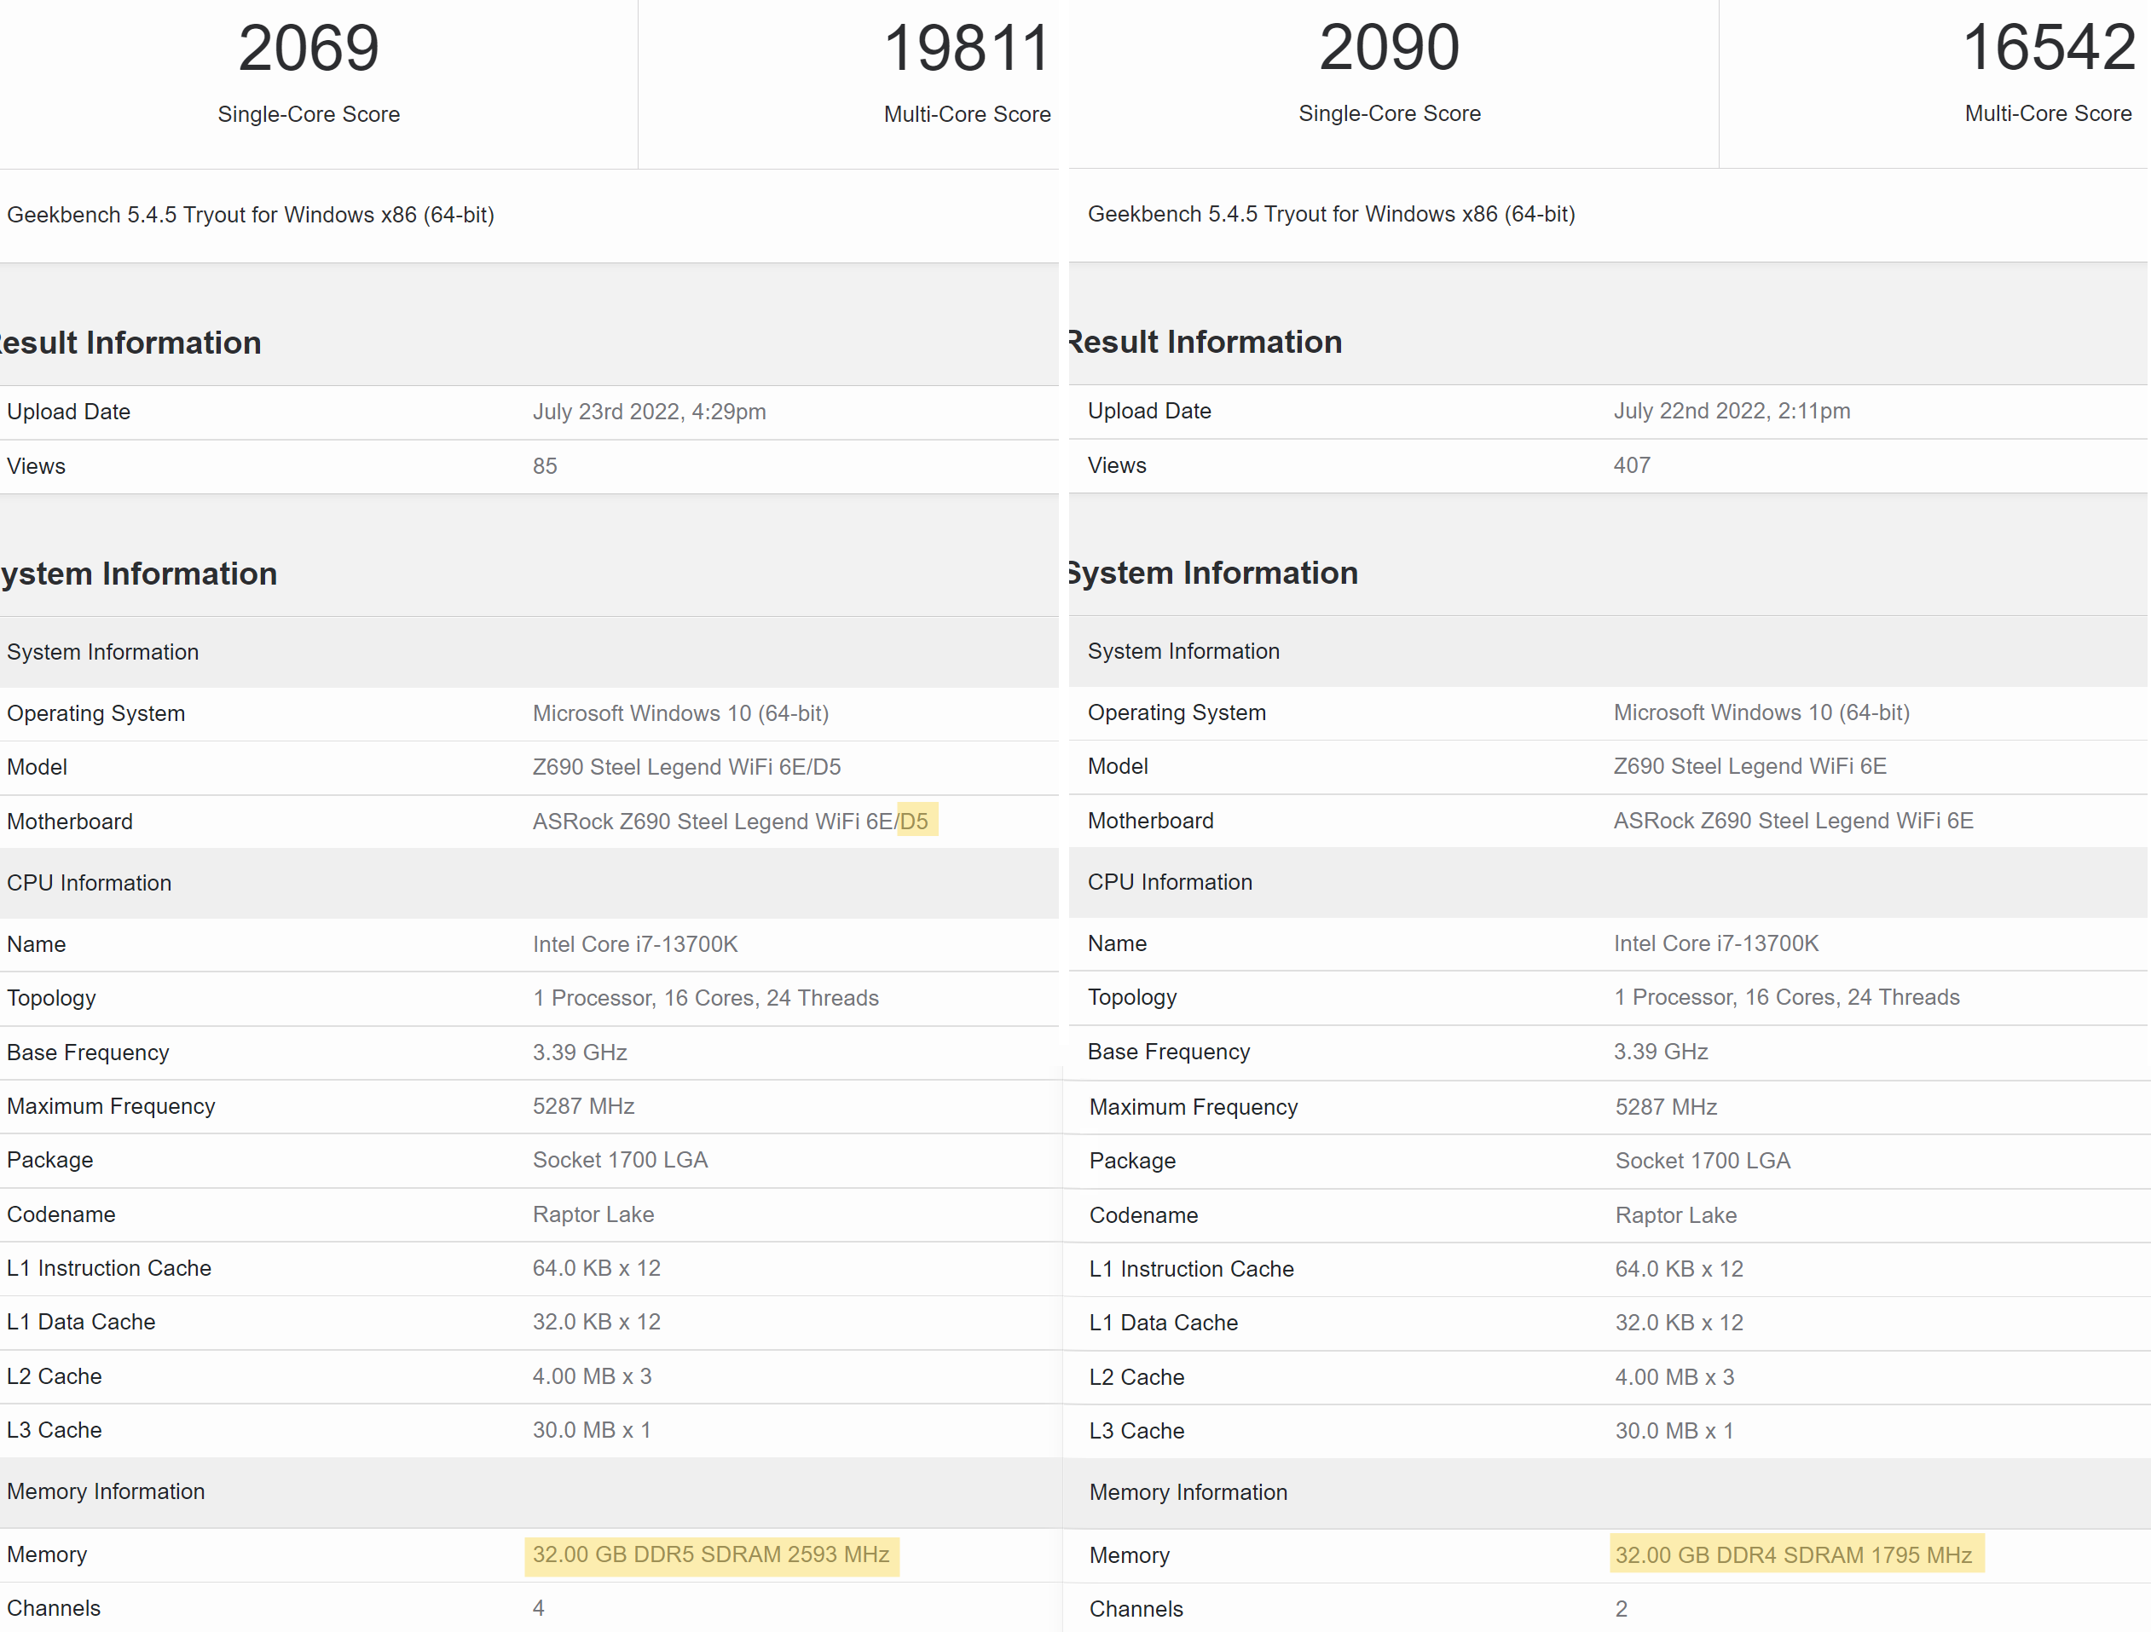Click the 2090 single-core score
The height and width of the screenshot is (1632, 2151).
[x=1389, y=48]
